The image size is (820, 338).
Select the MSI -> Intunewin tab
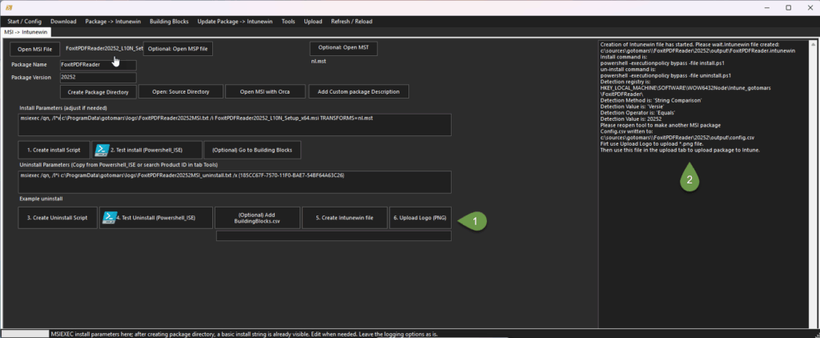(x=26, y=32)
